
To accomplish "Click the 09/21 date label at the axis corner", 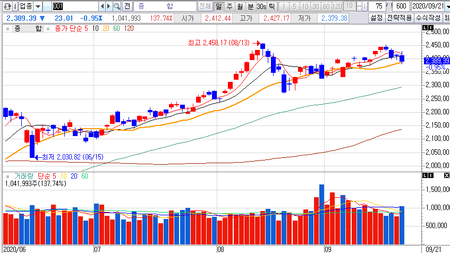I will point(434,249).
